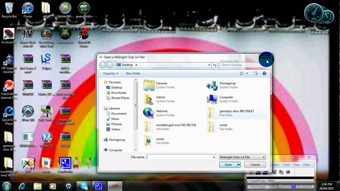
Task: Select the CoD_Tool desktop icon
Action: [46, 114]
